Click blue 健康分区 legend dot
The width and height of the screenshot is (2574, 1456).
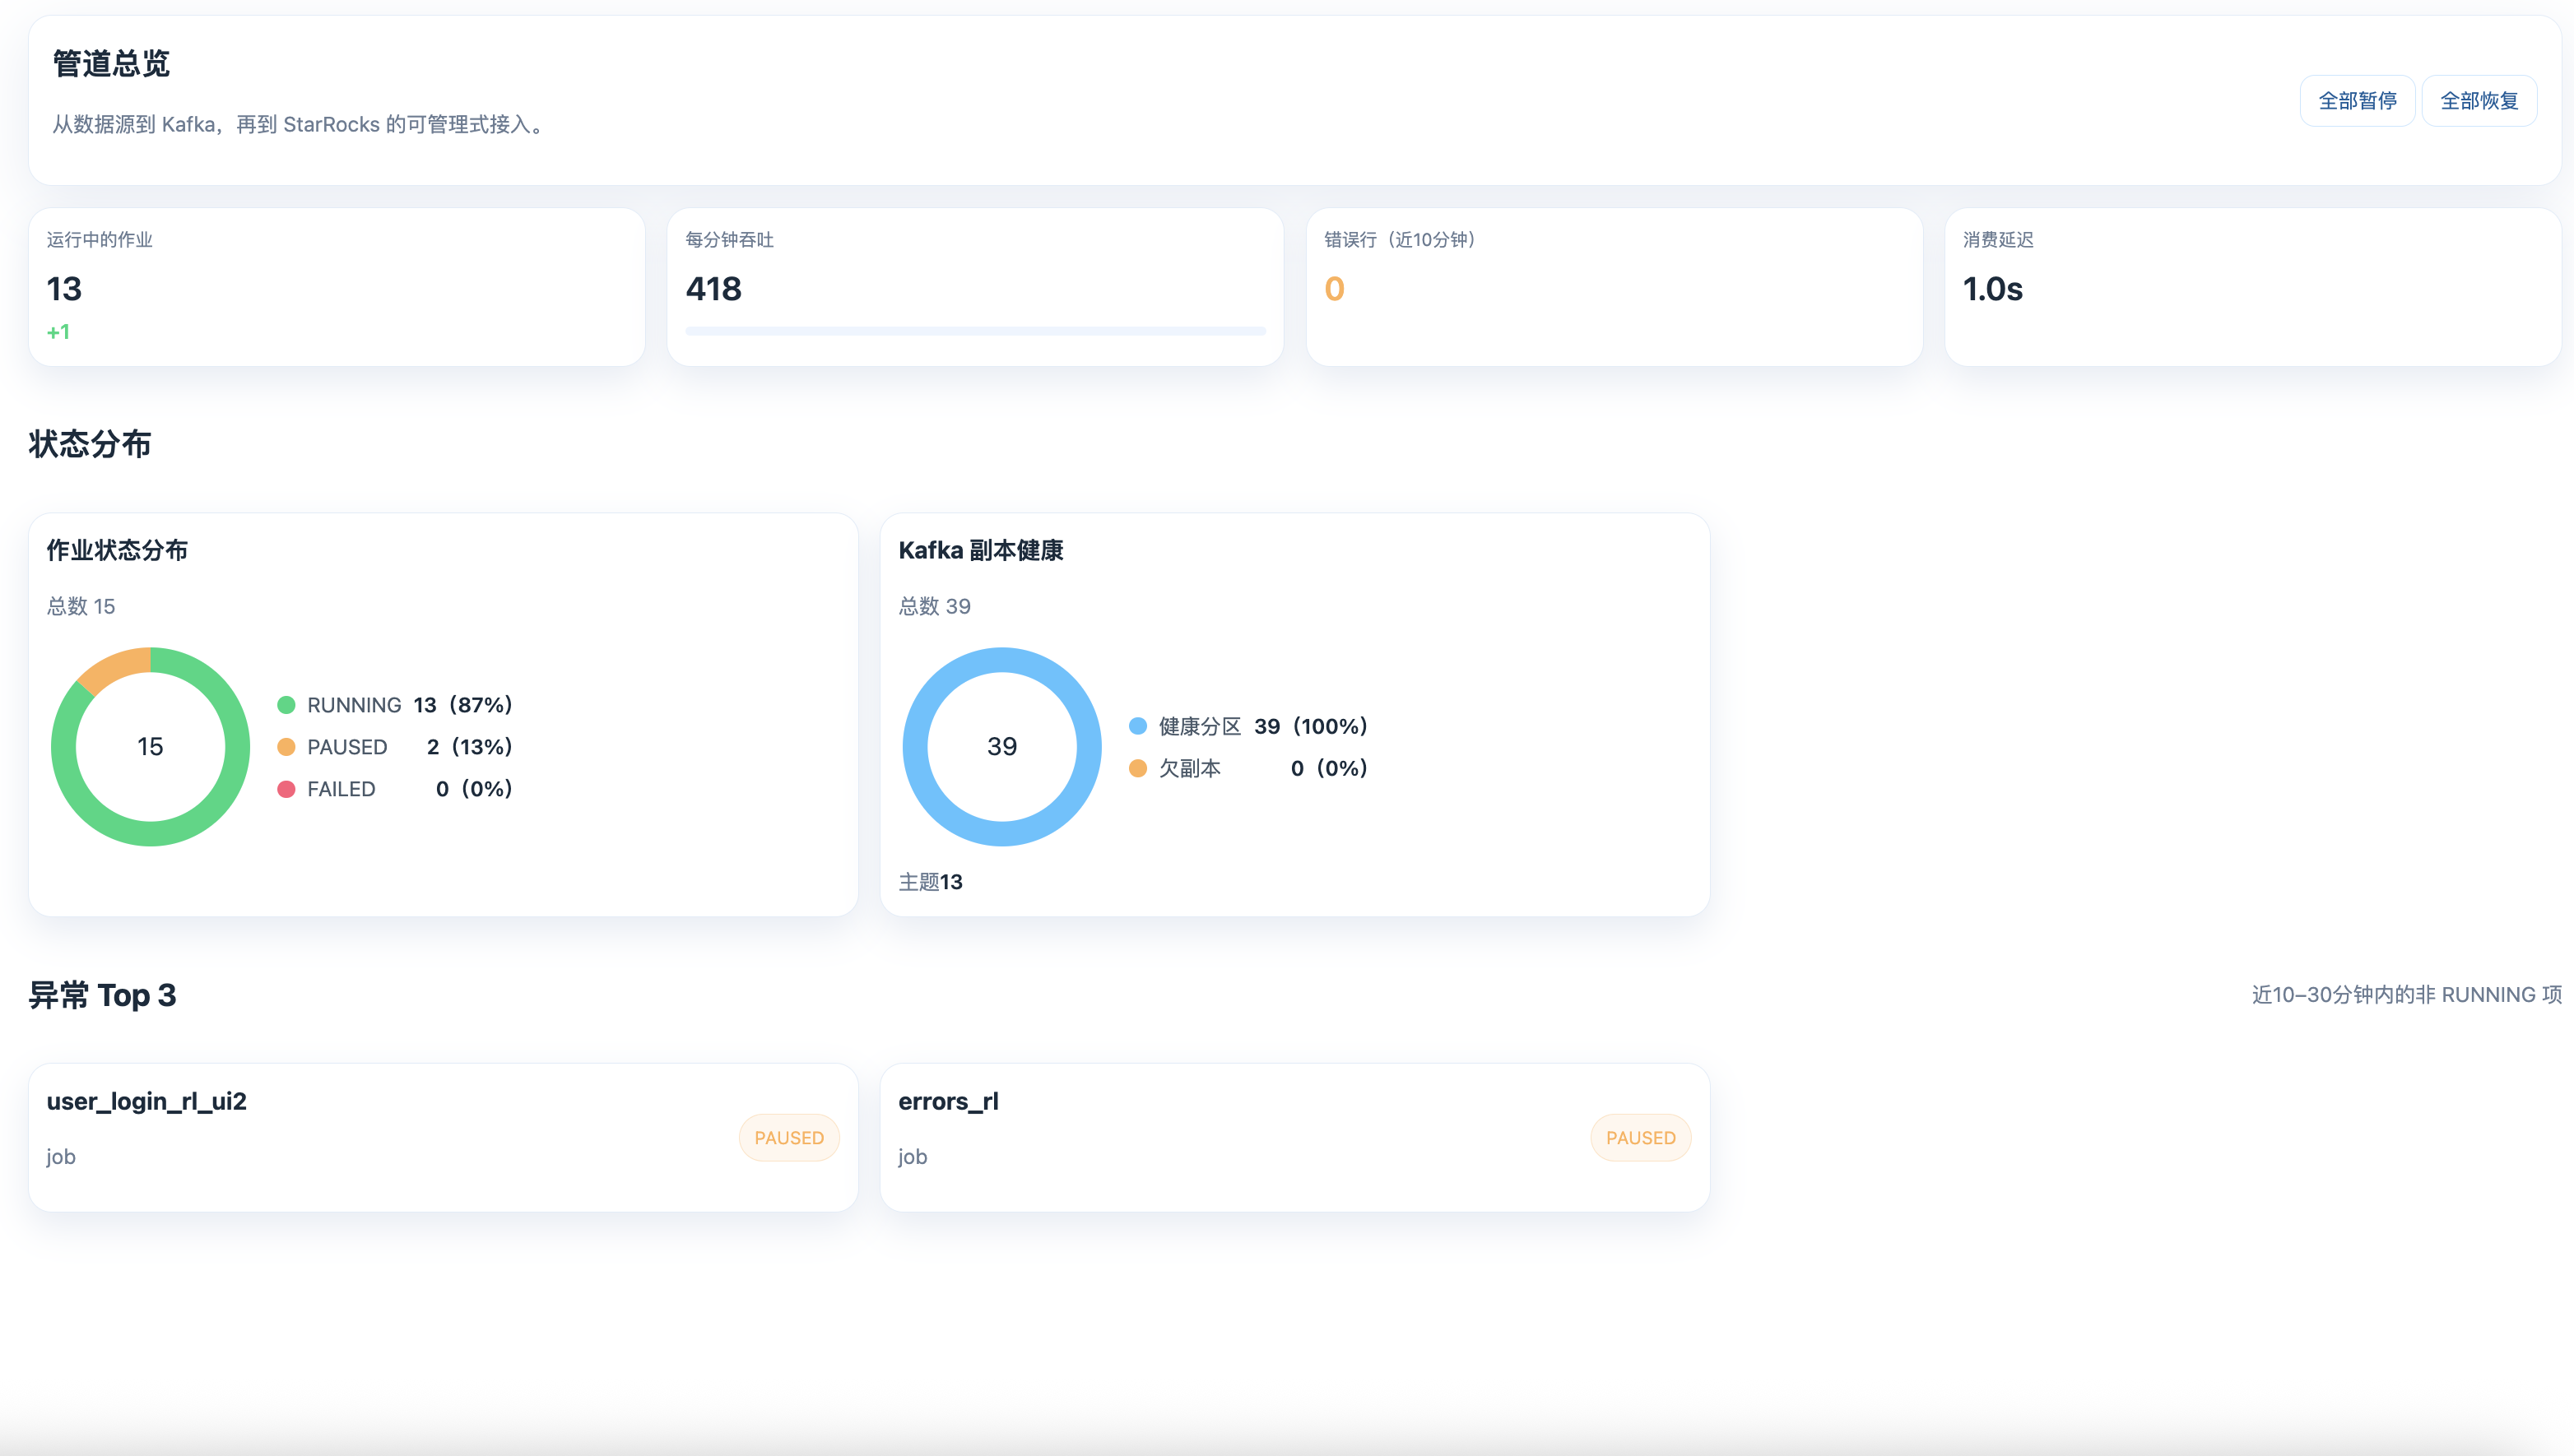(x=1137, y=726)
